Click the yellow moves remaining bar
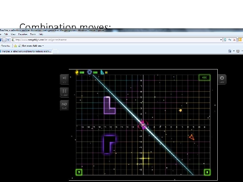Viewport: 243px width, 182px height. tap(106, 72)
